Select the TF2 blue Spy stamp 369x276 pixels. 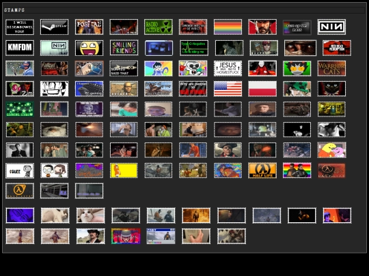point(20,68)
